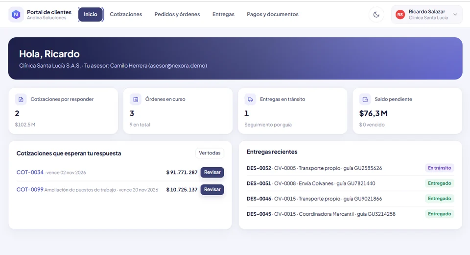Switch to the Cotizaciones tab
The height and width of the screenshot is (255, 470).
click(126, 14)
